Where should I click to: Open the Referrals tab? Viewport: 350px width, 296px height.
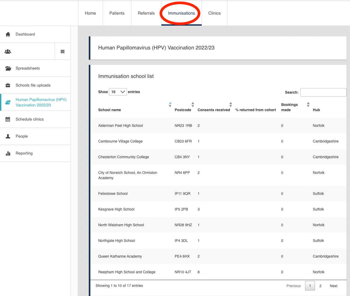(x=146, y=13)
